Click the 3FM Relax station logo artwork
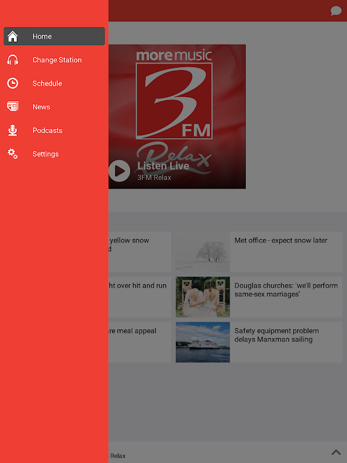Viewport: 347px width, 463px height. point(177,117)
